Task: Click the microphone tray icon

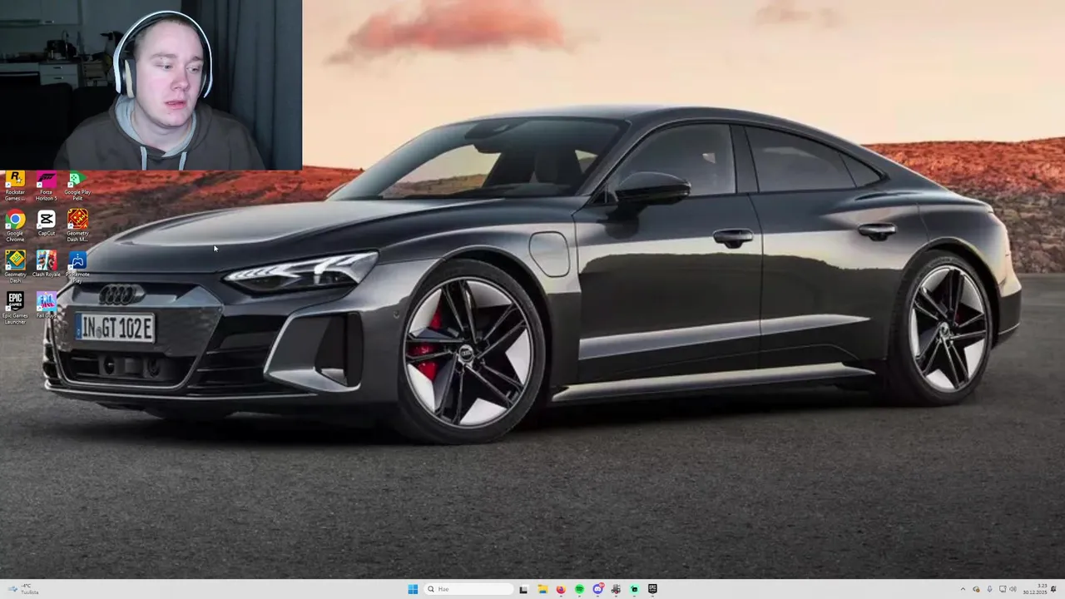Action: pyautogui.click(x=989, y=589)
